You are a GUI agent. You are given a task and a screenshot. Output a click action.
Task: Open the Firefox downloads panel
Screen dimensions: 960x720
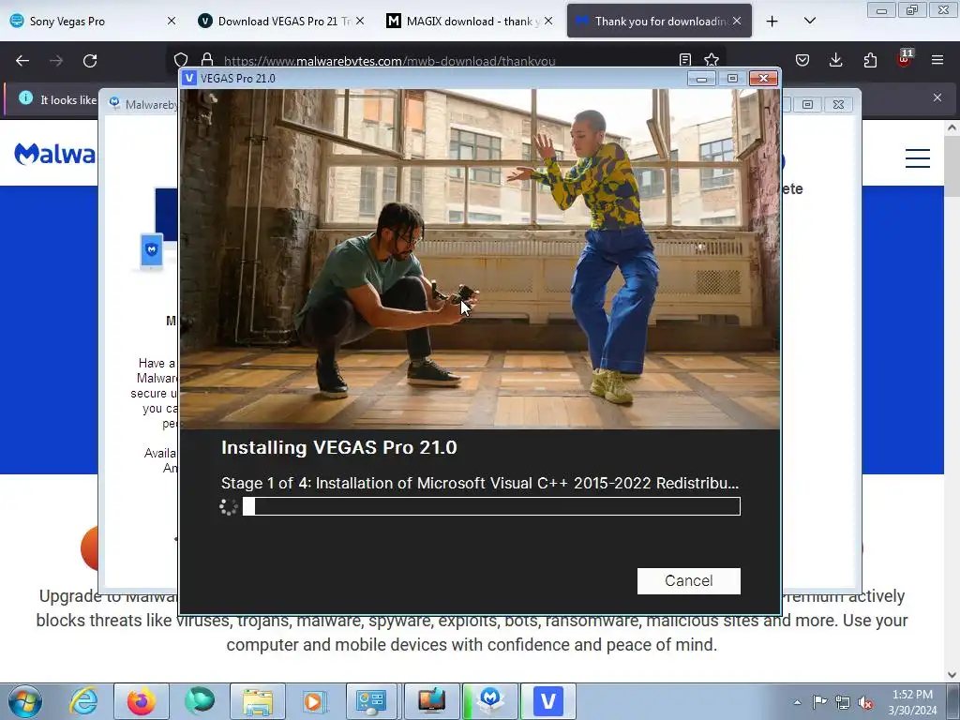835,60
